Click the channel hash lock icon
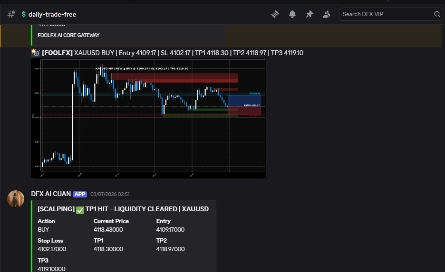 click(x=11, y=14)
